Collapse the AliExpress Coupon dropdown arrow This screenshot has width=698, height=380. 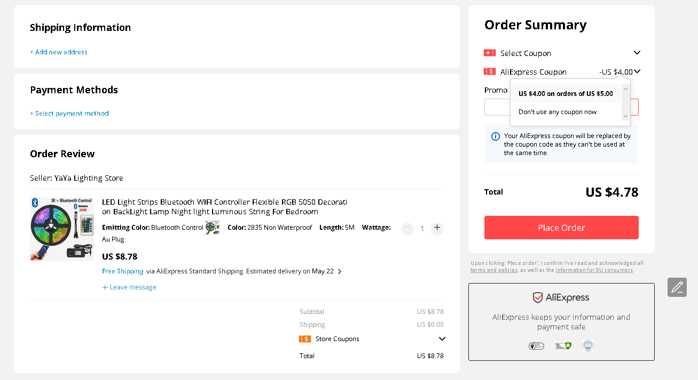coord(637,71)
